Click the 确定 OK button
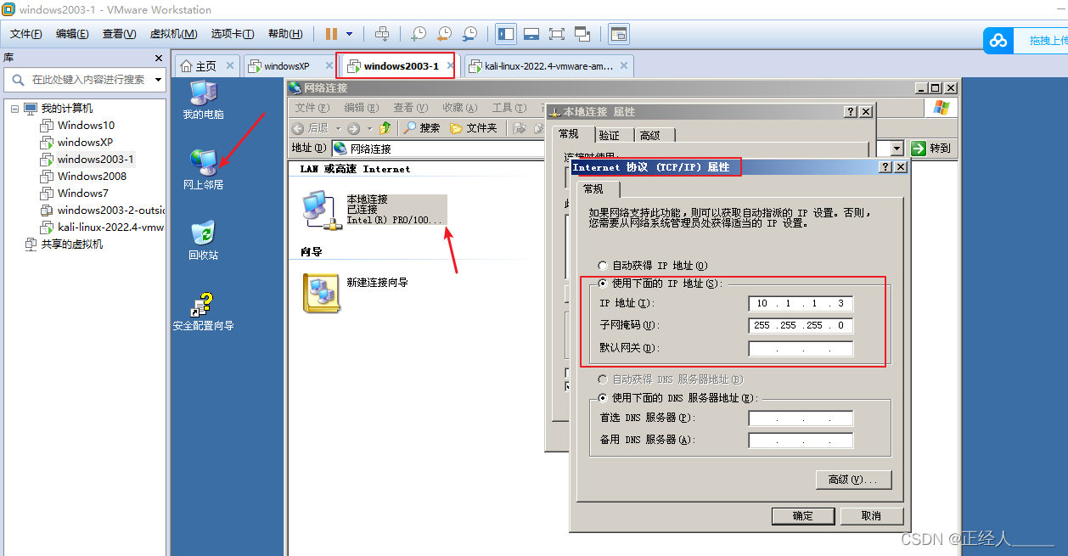1068x556 pixels. point(803,516)
